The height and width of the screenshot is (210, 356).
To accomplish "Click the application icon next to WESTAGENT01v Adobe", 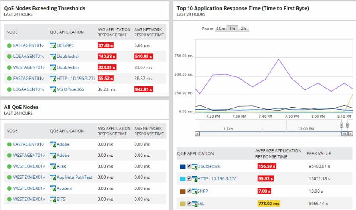I will coord(53,156).
